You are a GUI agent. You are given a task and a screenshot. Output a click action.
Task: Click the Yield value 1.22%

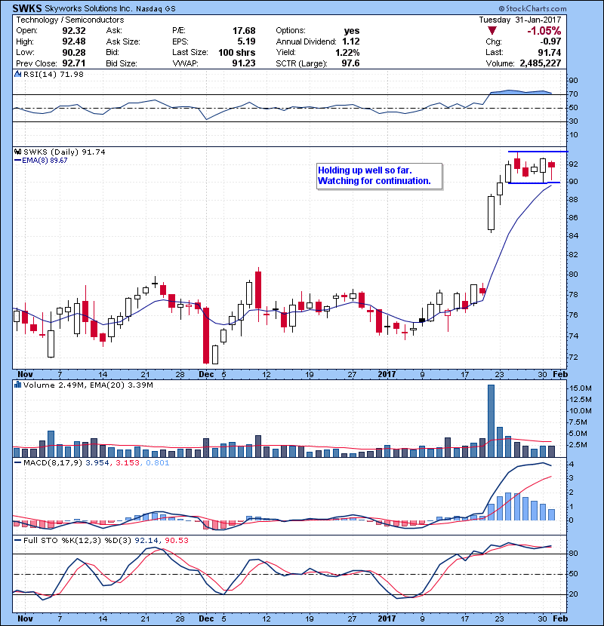[347, 52]
